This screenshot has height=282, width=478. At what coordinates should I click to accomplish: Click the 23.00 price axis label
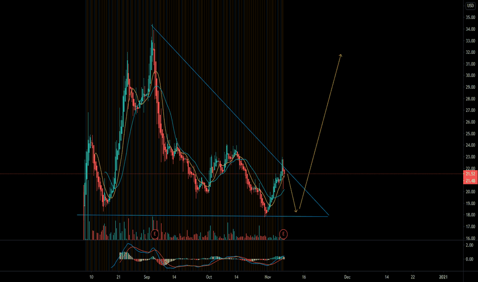[470, 157]
